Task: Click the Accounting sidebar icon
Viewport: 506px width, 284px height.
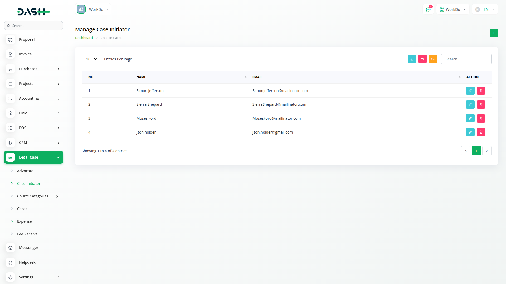Action: pyautogui.click(x=10, y=98)
